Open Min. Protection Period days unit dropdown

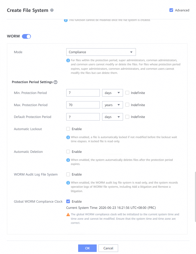(112, 93)
